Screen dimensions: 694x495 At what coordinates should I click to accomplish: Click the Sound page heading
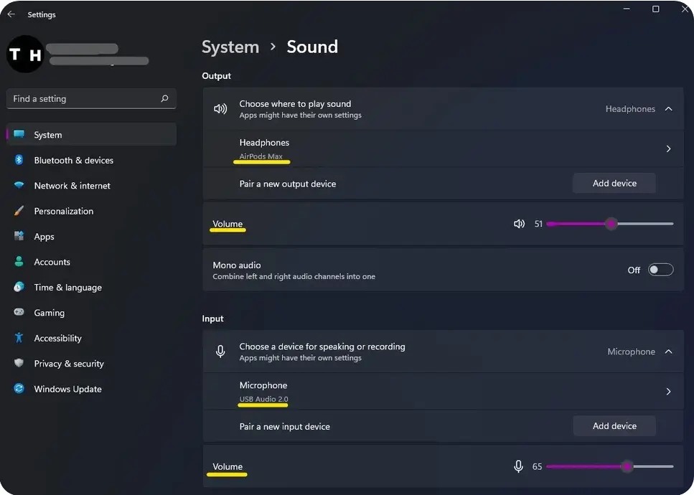312,47
